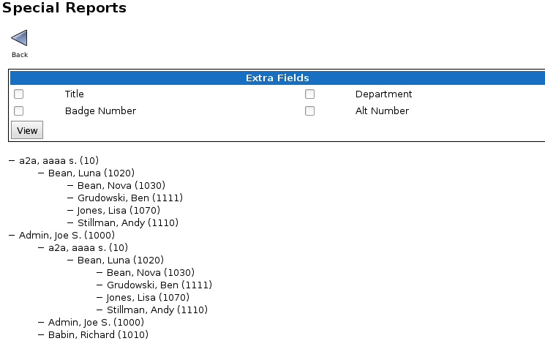
Task: Collapse the top-level a2a, aaaa s. (10) node
Action: (x=12, y=160)
